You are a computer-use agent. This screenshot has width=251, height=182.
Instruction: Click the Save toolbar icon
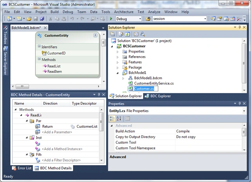[36, 19]
